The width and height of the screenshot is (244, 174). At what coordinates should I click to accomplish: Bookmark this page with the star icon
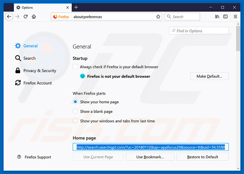pos(158,17)
